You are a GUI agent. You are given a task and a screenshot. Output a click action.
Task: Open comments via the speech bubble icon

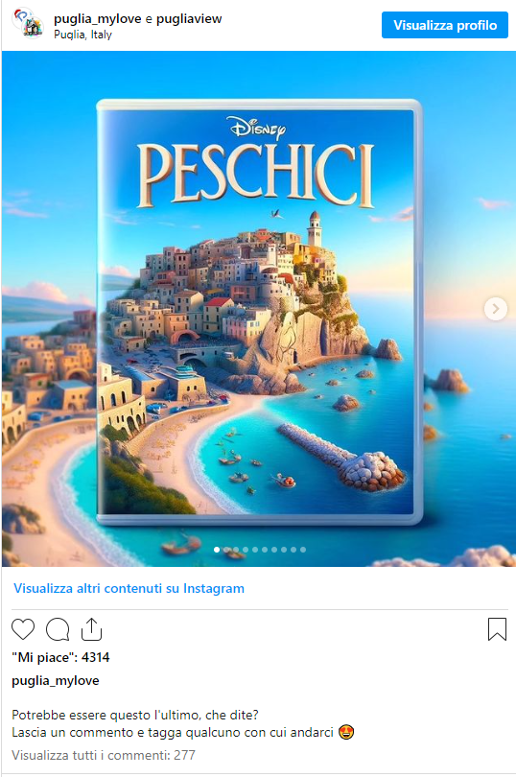[x=58, y=629]
